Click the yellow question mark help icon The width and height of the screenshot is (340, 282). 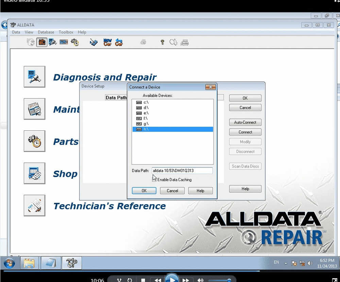click(x=162, y=42)
